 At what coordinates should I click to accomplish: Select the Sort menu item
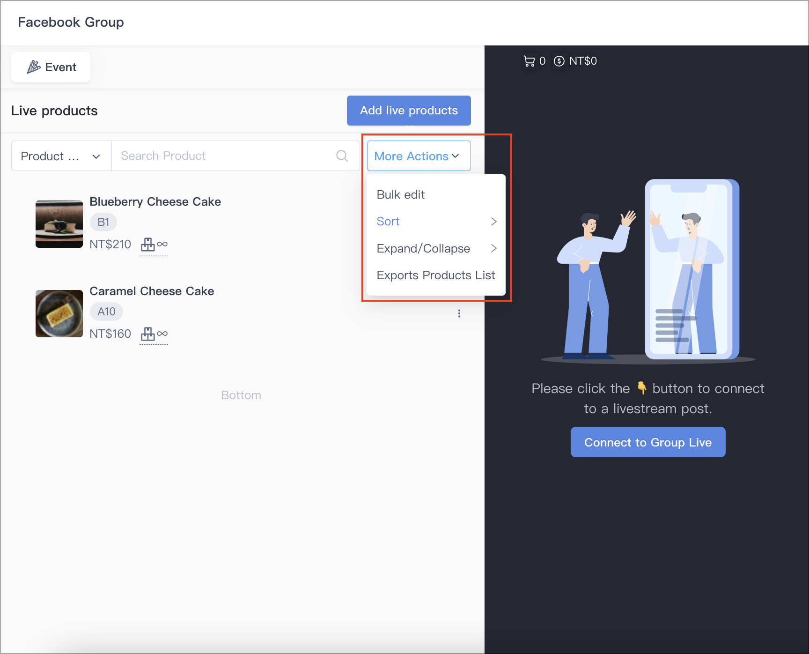click(x=436, y=222)
